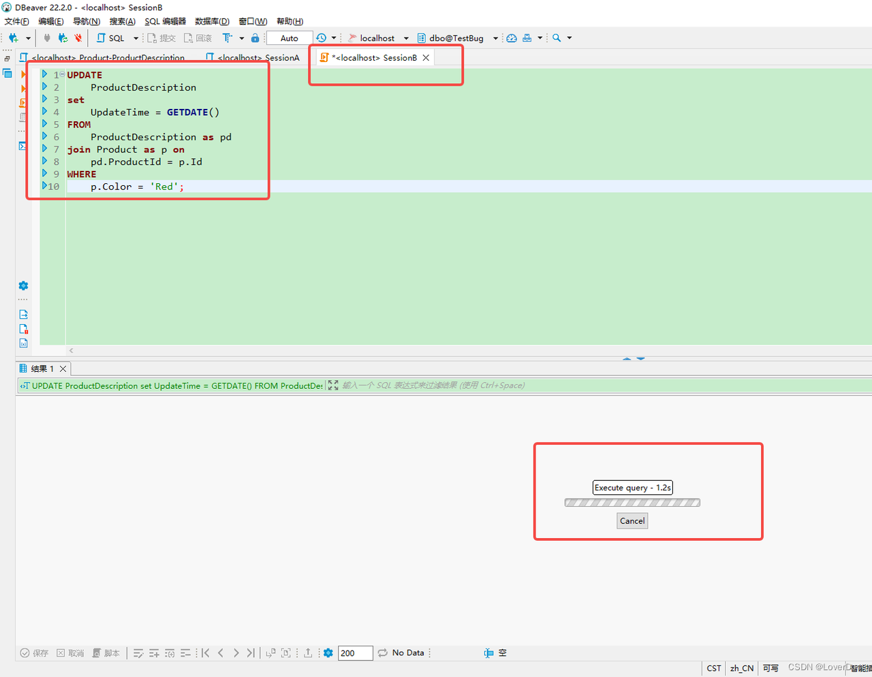The height and width of the screenshot is (677, 872).
Task: Click the stacked windows icon below the restore icon
Action: click(x=7, y=73)
